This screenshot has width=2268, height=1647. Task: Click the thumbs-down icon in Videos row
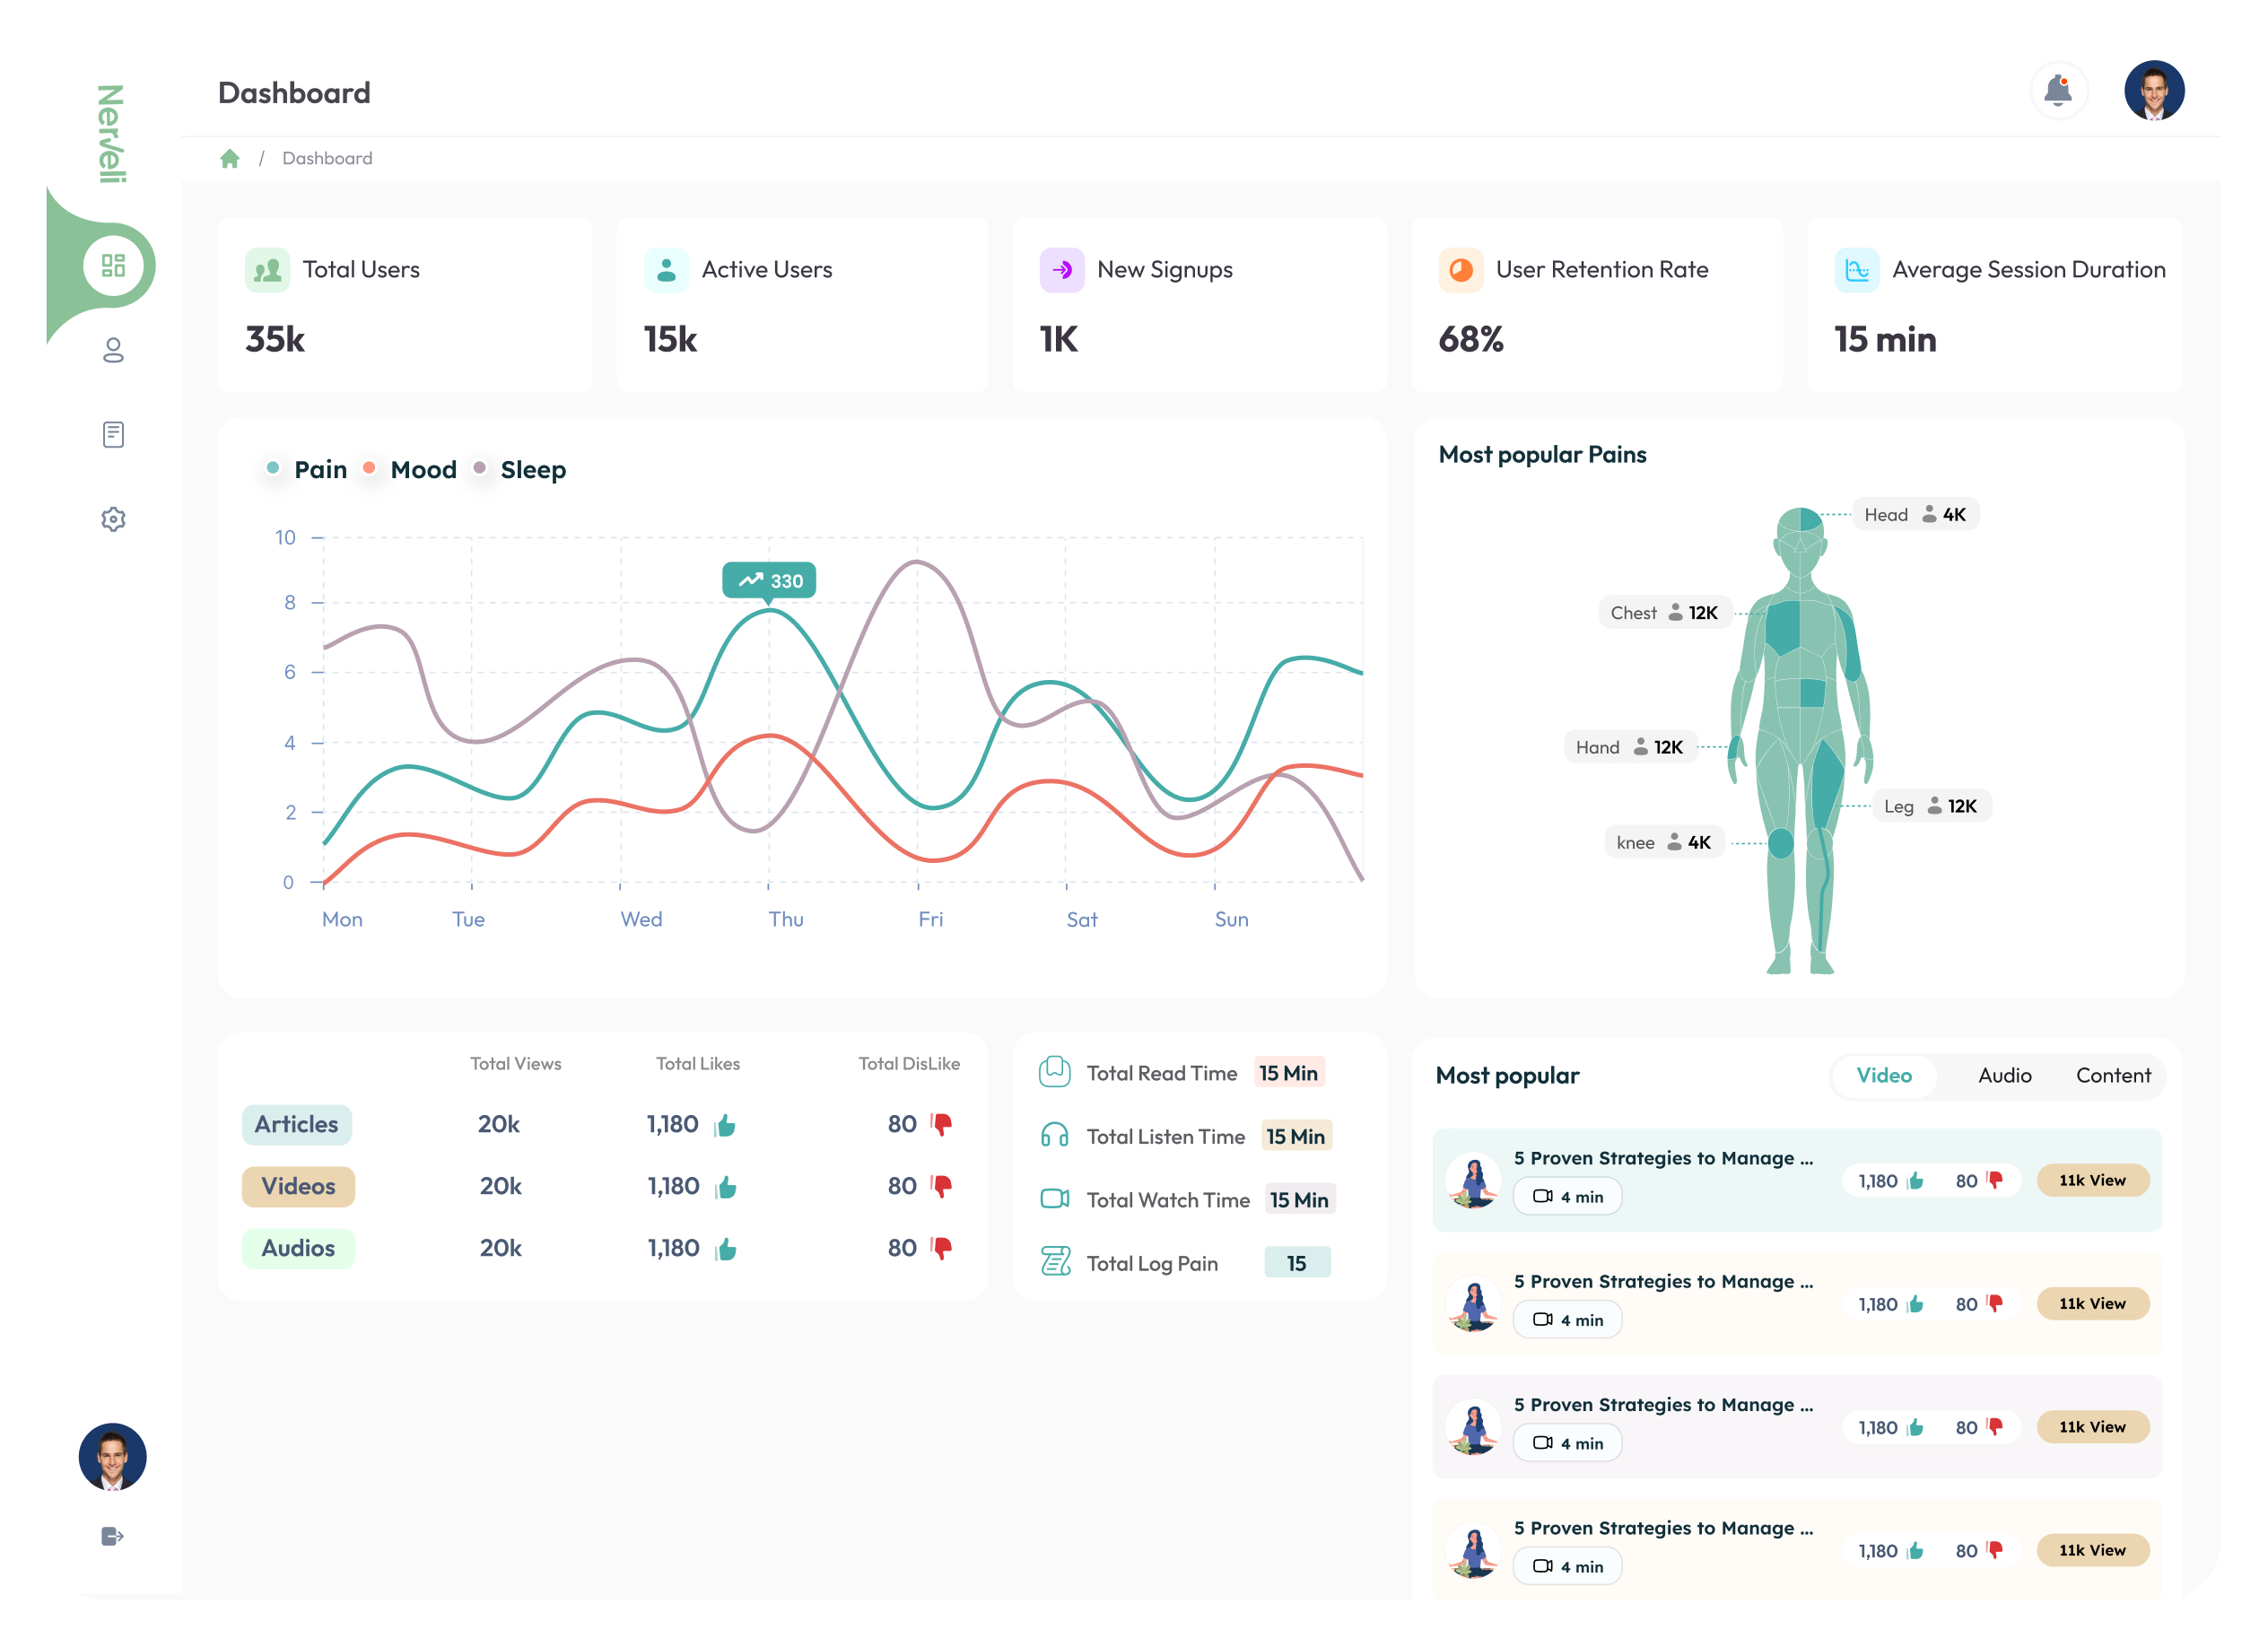942,1186
